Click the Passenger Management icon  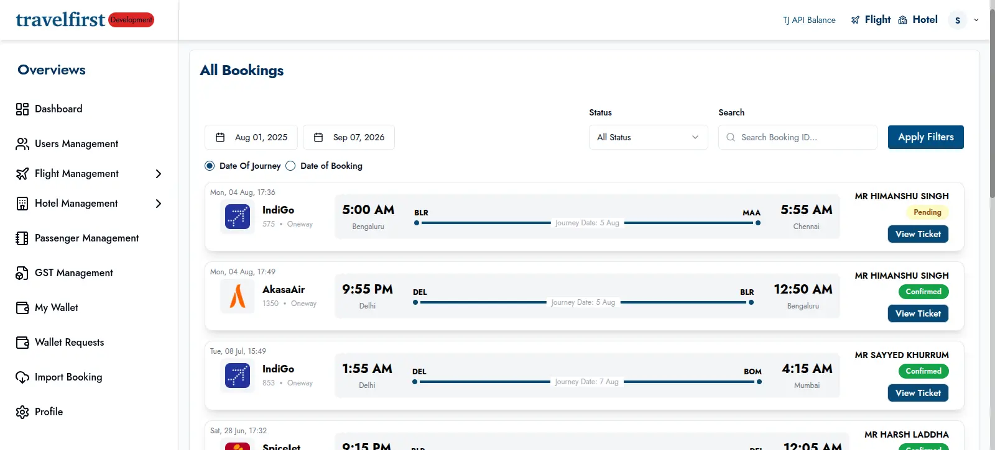[22, 238]
